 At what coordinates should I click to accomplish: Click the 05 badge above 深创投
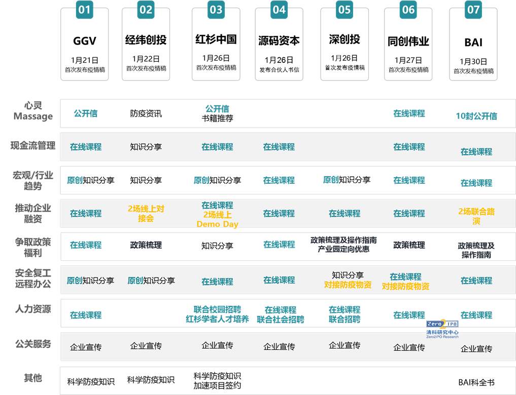345,10
